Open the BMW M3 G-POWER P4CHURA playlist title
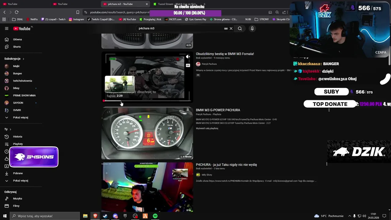This screenshot has height=220, width=391. click(218, 110)
